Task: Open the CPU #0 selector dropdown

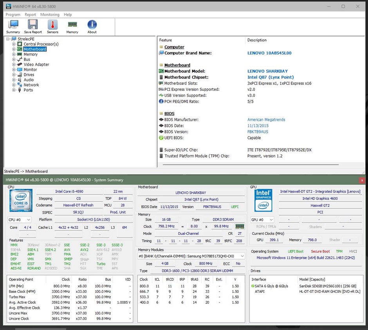Action: pos(19,220)
